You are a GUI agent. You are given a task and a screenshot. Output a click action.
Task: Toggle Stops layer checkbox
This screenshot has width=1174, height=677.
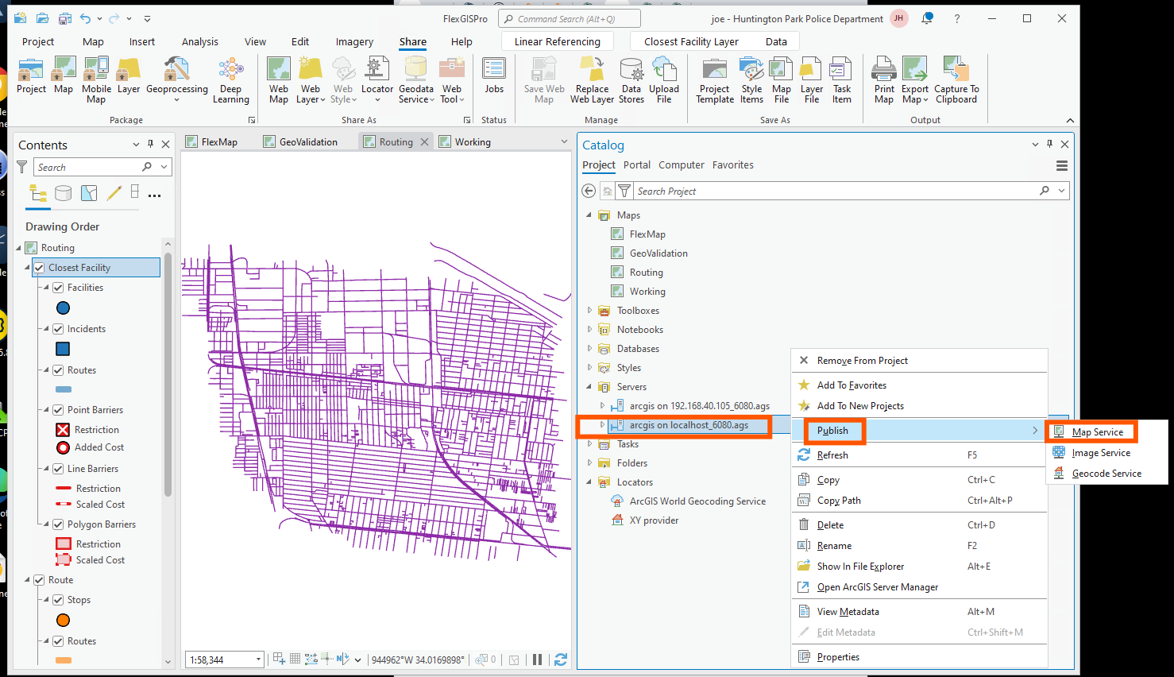click(58, 600)
